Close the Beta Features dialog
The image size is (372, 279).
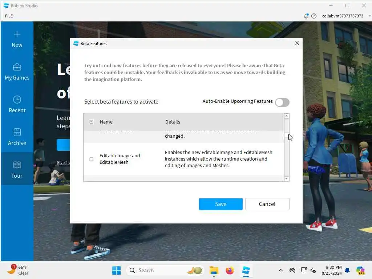tap(297, 44)
